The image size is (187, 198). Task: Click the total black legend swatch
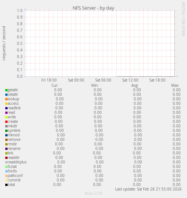tap(6, 185)
